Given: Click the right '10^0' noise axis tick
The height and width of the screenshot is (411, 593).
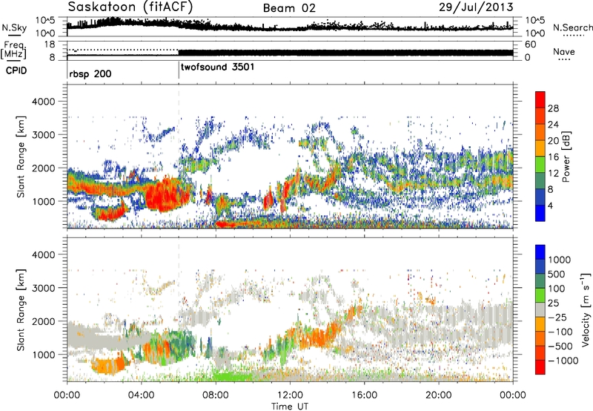Looking at the screenshot, I should pos(534,33).
